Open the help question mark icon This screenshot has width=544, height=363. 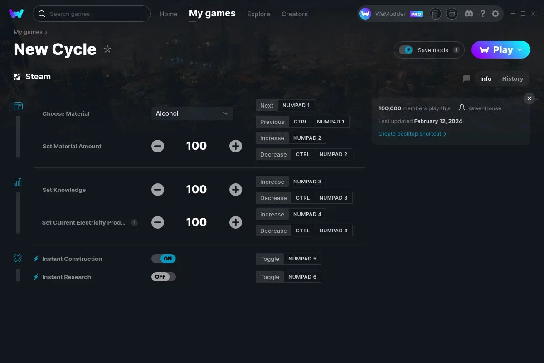pos(483,14)
